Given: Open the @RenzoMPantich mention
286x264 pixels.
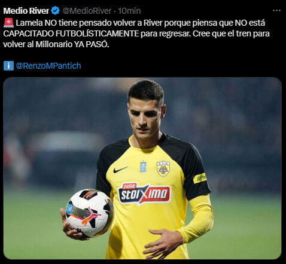Looking at the screenshot, I should tap(48, 66).
